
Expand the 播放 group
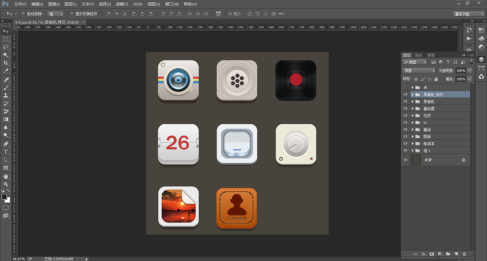pos(412,129)
